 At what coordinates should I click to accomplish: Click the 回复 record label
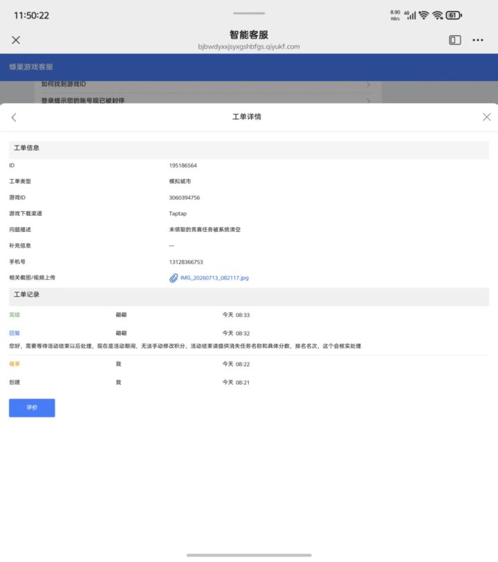[15, 333]
